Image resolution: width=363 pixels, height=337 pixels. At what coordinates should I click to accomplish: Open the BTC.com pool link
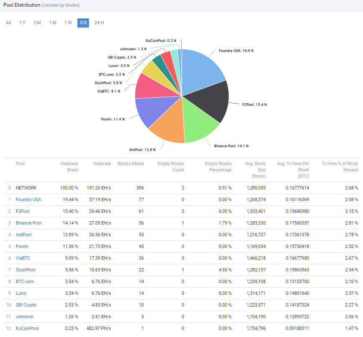(25, 282)
